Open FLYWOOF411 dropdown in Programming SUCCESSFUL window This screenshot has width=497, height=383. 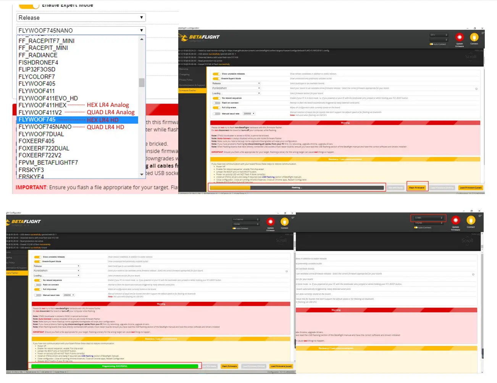click(x=56, y=271)
